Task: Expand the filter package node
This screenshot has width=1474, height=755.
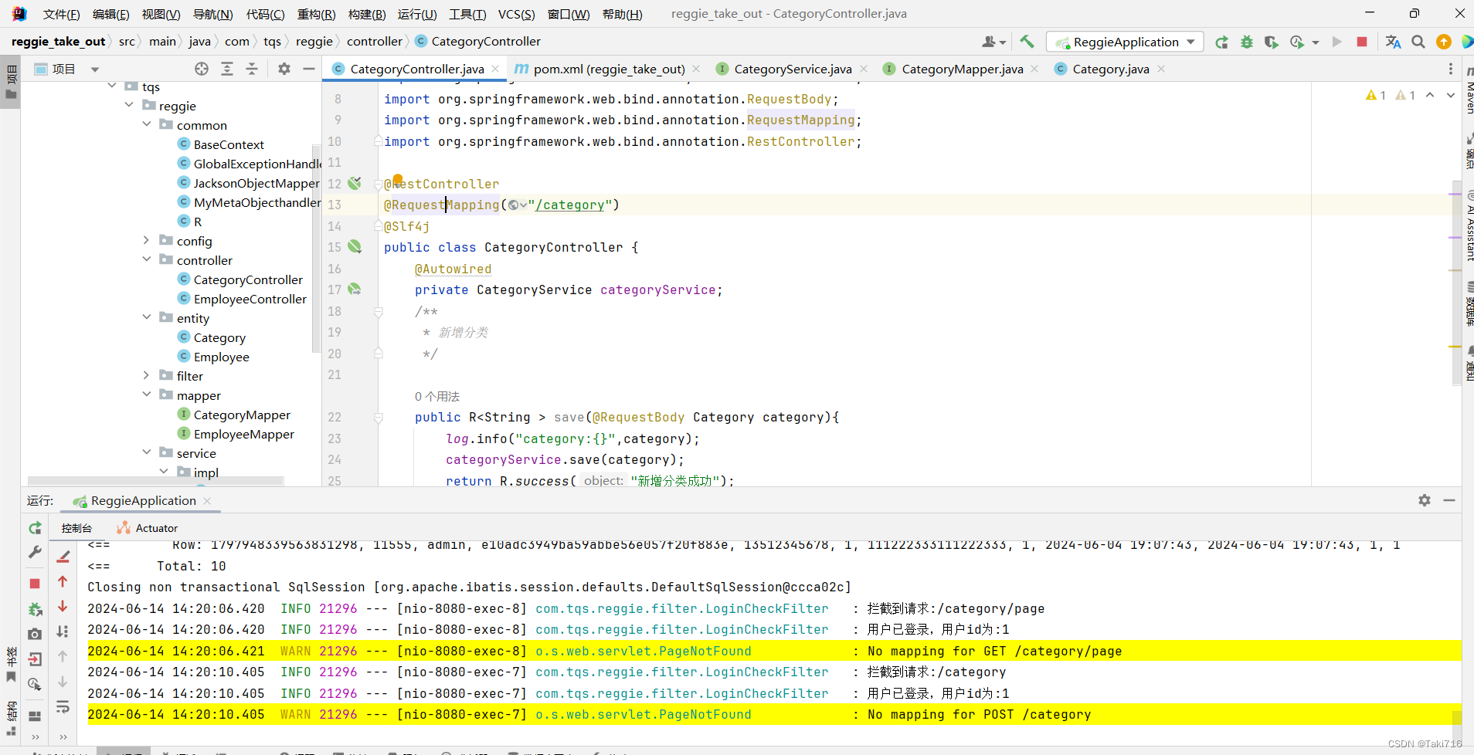Action: coord(145,375)
